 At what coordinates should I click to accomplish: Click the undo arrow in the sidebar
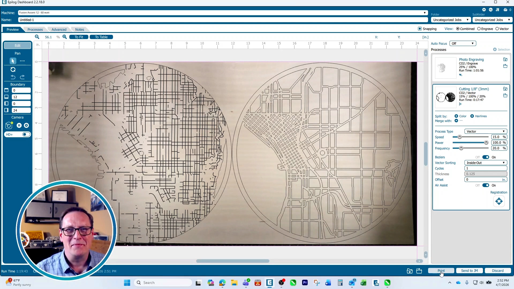[13, 77]
